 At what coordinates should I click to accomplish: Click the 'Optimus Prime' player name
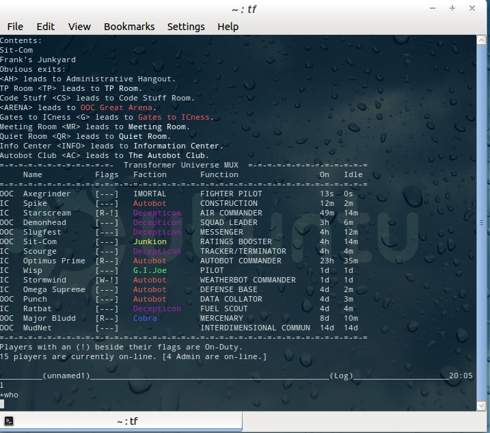(54, 261)
